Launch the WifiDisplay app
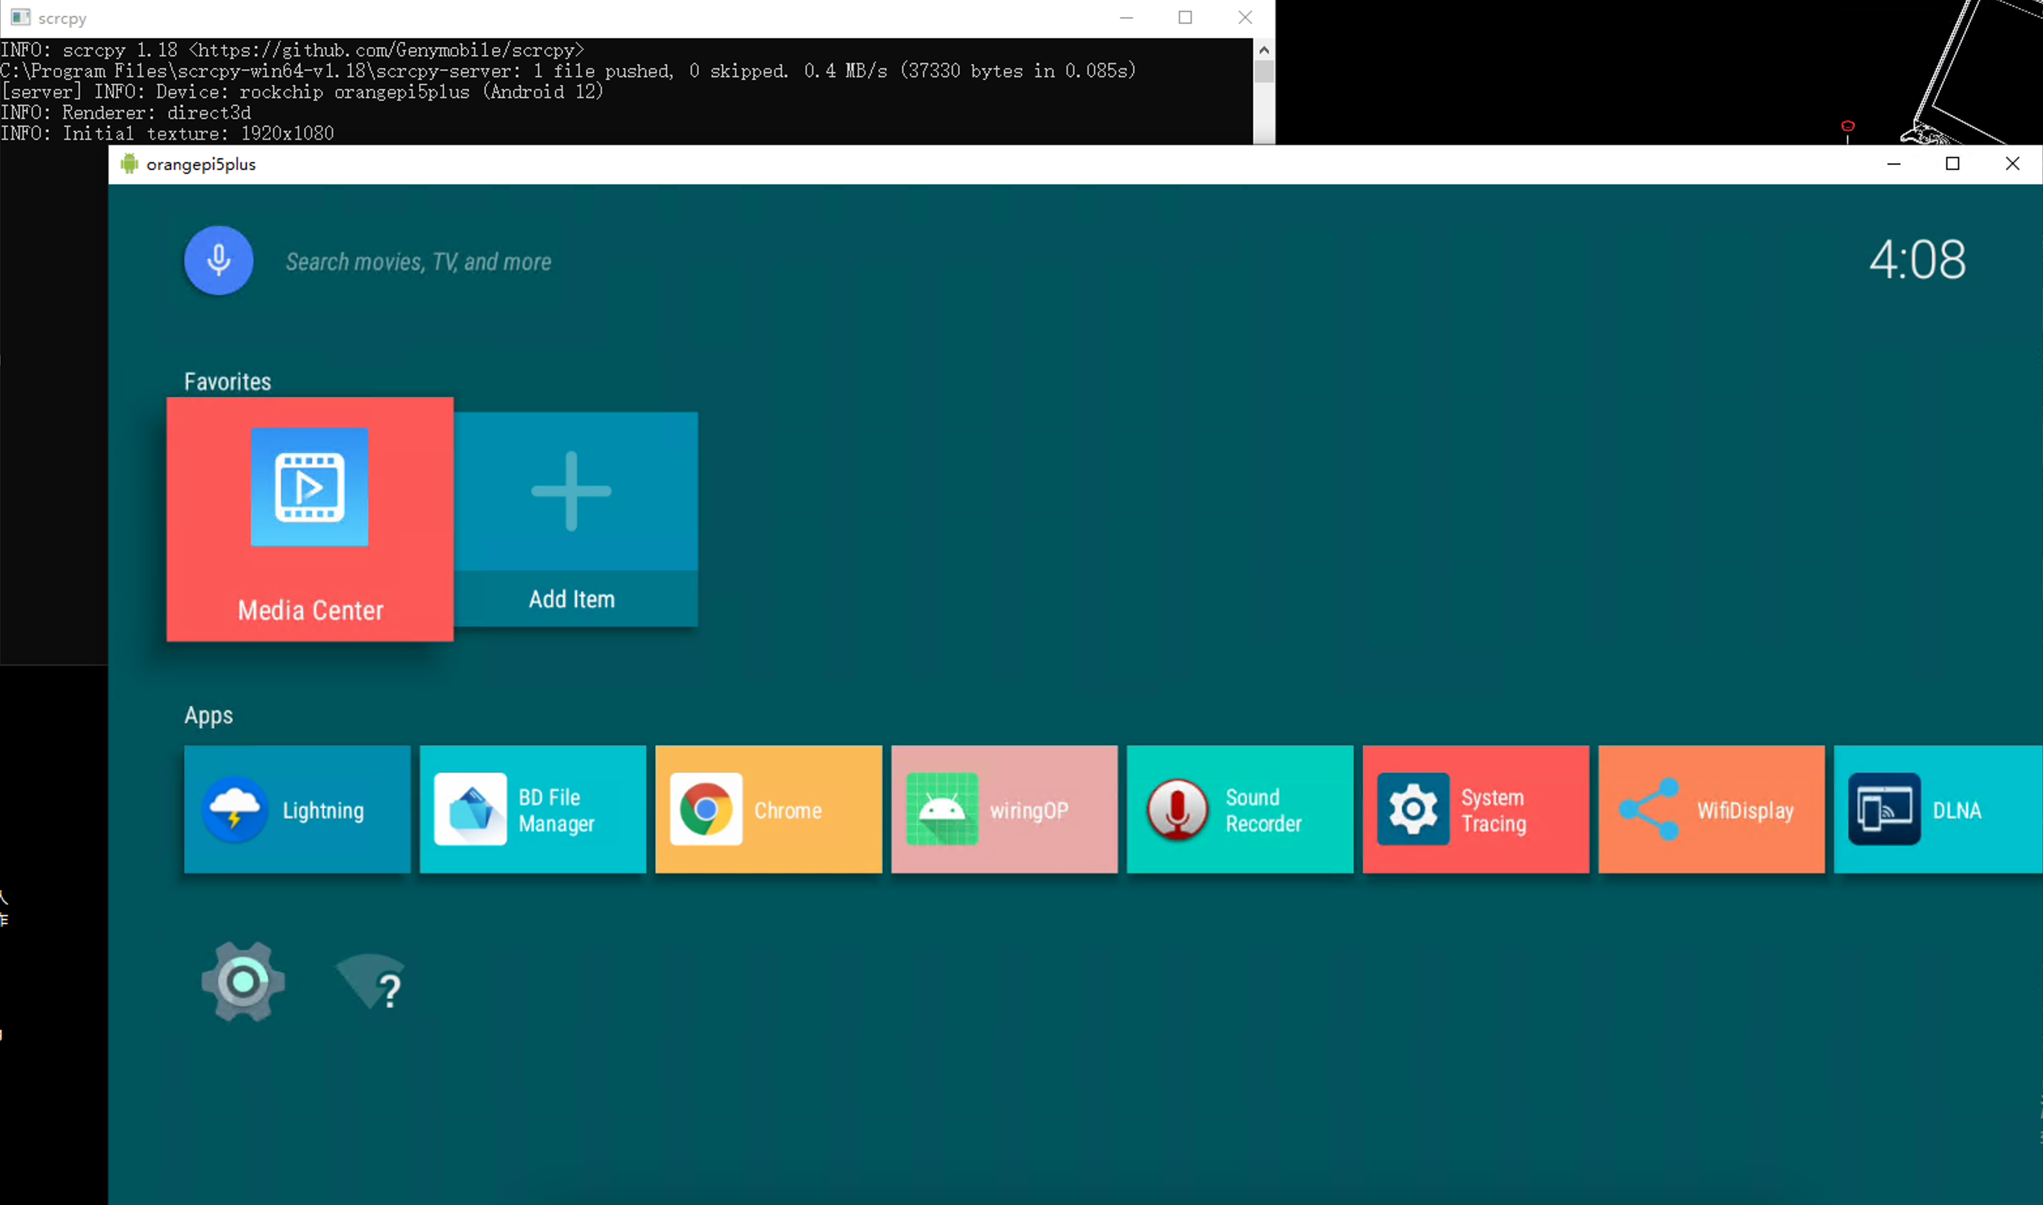 point(1711,809)
